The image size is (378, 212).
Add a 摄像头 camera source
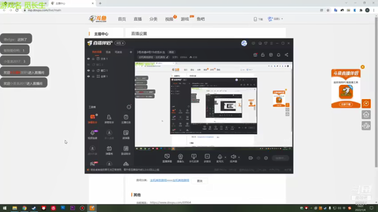pyautogui.click(x=180, y=158)
